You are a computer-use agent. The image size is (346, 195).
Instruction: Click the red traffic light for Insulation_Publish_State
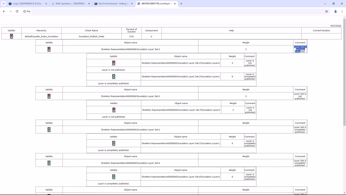(x=12, y=36)
